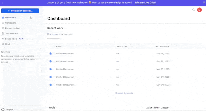206x111 pixels.
Task: Open the Join our Live Q&A link
Action: 145,3
